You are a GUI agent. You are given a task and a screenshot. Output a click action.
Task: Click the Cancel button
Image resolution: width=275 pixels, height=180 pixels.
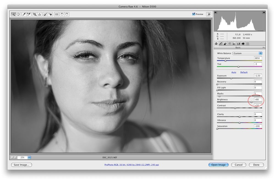point(238,165)
